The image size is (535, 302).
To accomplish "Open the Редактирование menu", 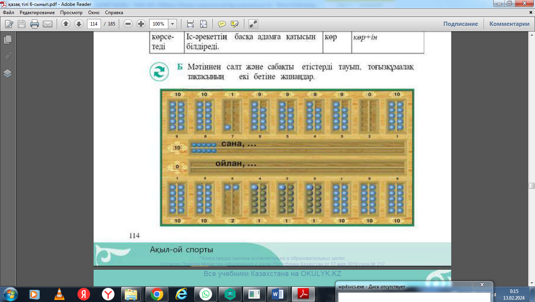I will click(37, 13).
